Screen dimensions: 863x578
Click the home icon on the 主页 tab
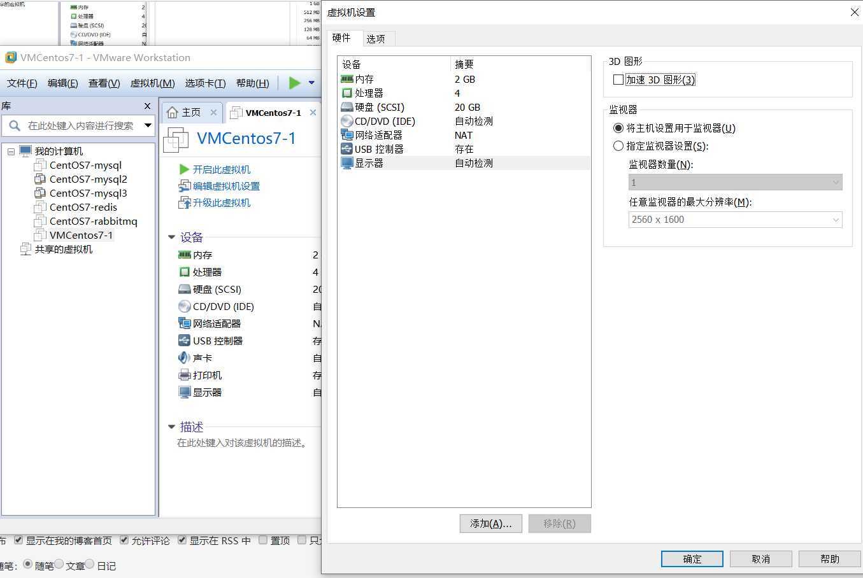point(172,113)
